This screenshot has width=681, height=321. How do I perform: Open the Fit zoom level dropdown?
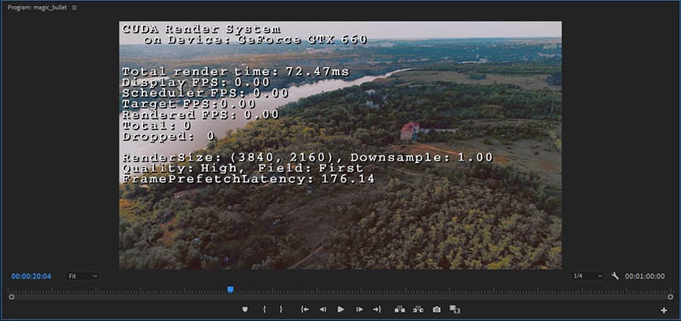point(83,276)
